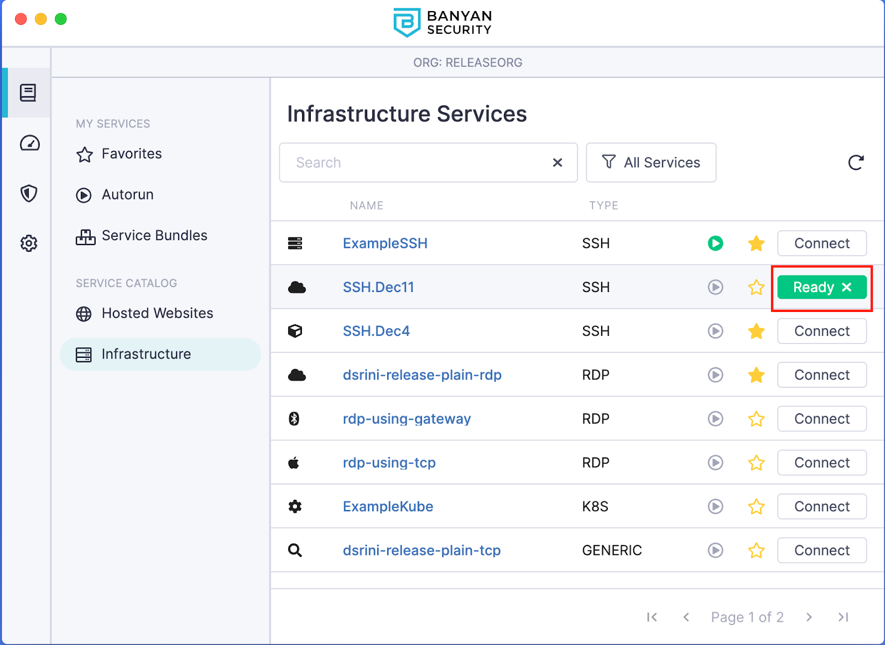Click the ExampleSSH server stack icon

click(x=295, y=243)
